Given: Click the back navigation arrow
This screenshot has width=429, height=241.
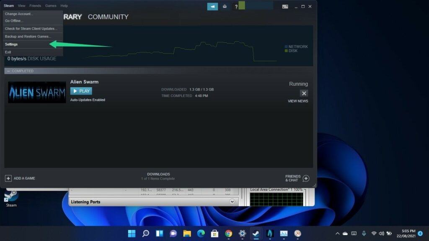Looking at the screenshot, I should tap(213, 6).
